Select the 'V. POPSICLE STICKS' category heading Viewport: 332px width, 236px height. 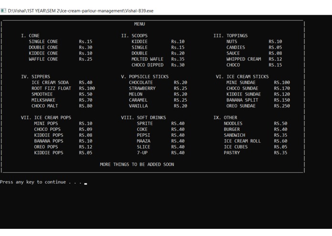tap(145, 76)
